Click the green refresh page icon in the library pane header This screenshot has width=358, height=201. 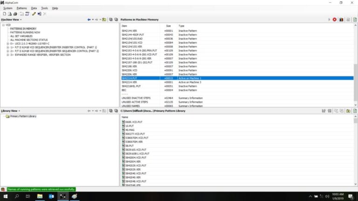(355, 111)
